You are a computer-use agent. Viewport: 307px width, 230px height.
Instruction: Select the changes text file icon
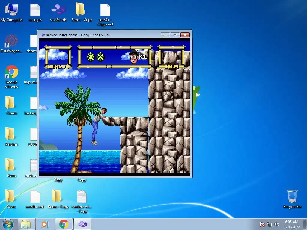(35, 12)
